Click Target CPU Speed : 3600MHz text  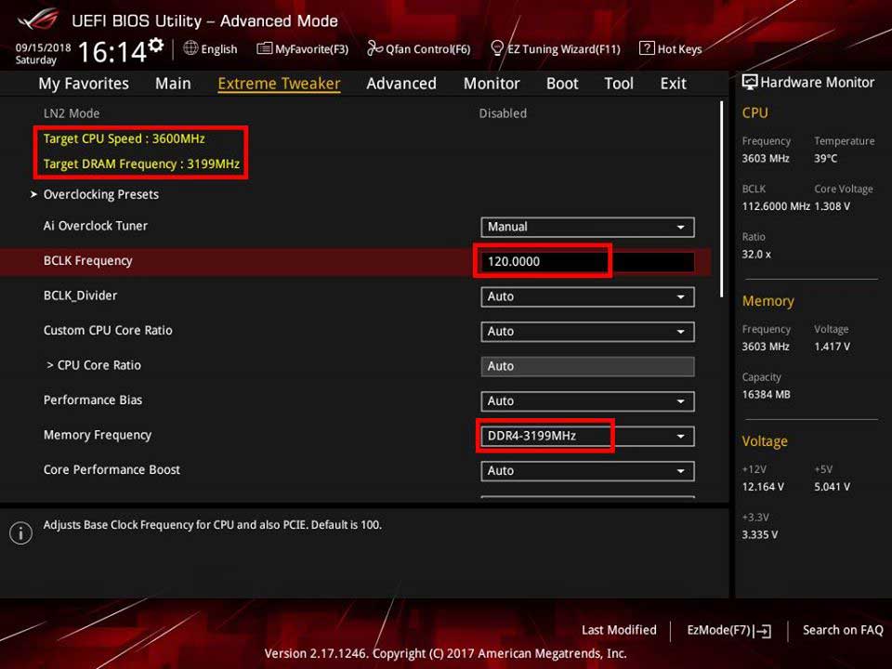124,138
